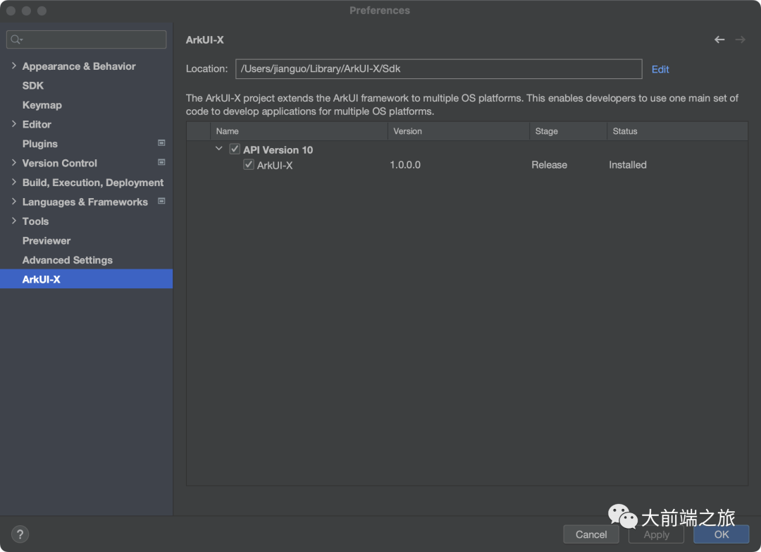Click the Stage column header

(569, 131)
